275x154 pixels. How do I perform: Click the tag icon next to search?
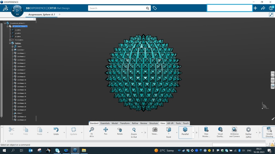coord(155,8)
